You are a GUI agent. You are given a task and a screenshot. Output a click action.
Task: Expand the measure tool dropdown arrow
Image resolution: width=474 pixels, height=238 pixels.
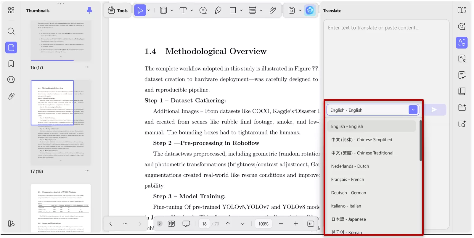tap(261, 10)
